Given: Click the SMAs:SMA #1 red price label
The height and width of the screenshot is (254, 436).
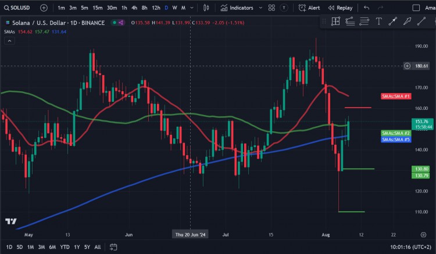Looking at the screenshot, I should [x=396, y=96].
